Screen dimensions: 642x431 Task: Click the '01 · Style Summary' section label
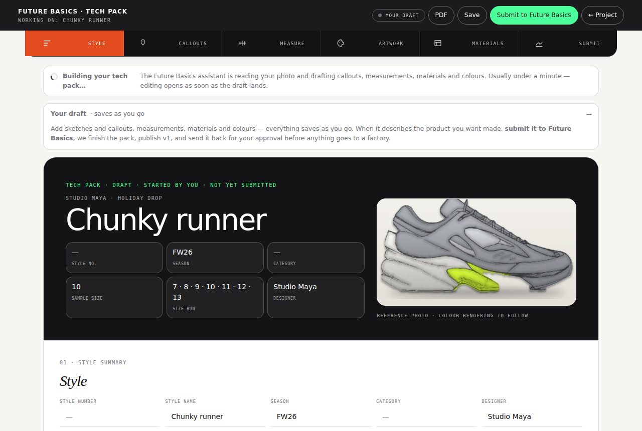tap(93, 362)
